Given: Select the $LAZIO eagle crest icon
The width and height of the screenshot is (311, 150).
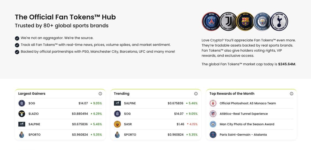Looking at the screenshot, I should point(22,113).
